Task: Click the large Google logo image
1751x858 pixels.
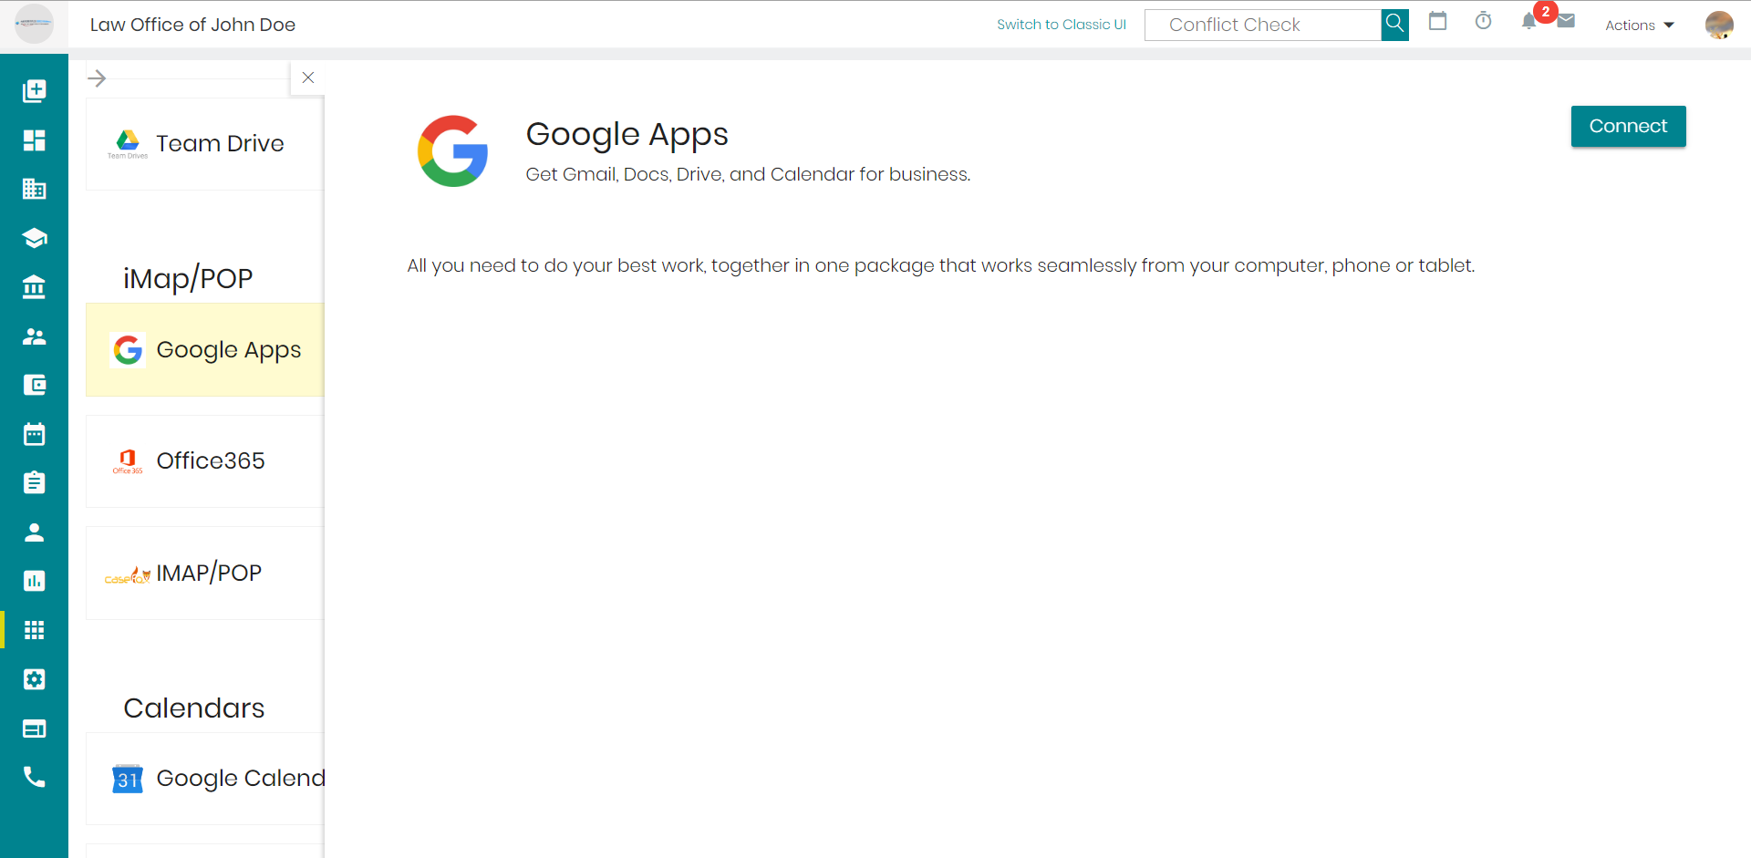Action: click(453, 151)
